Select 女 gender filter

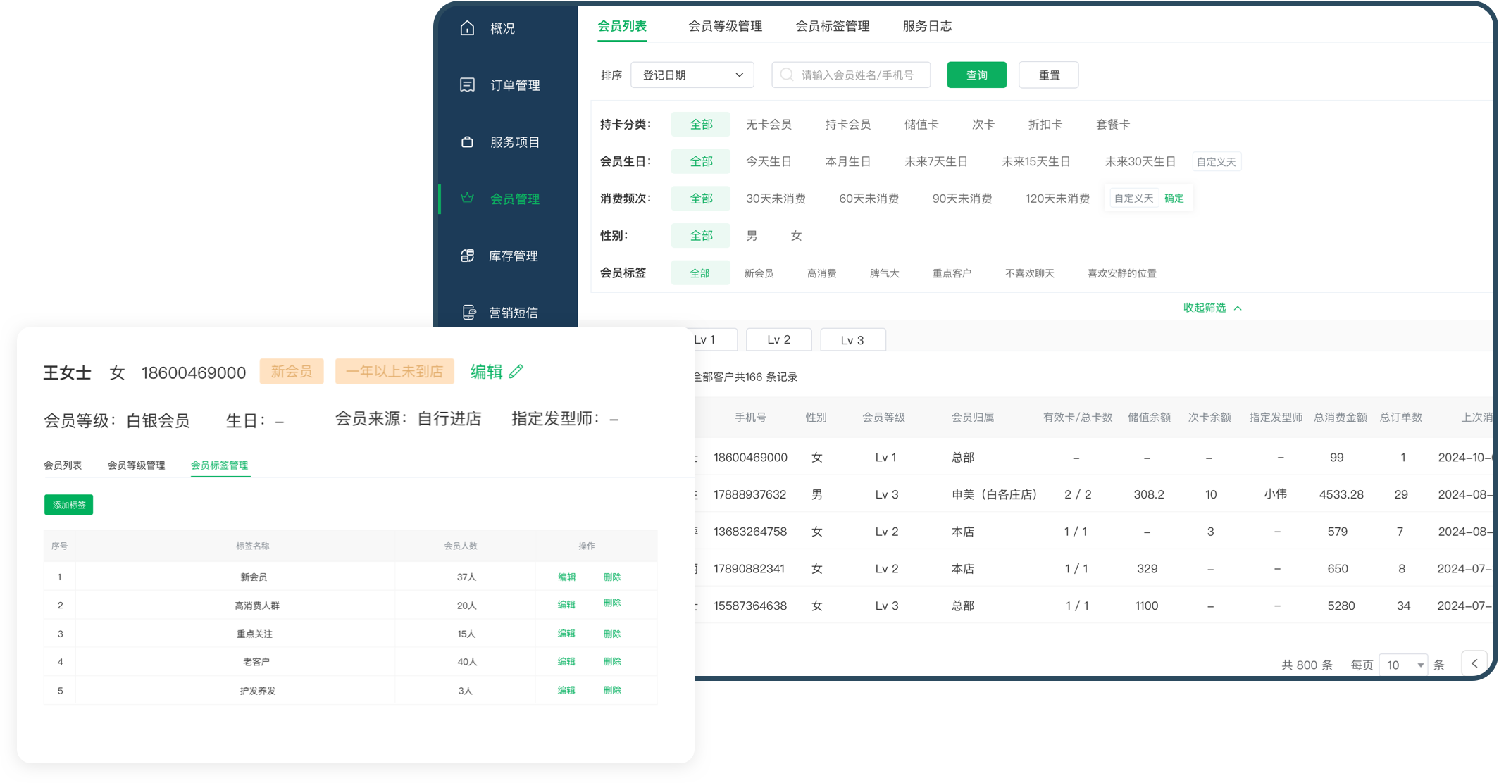[x=796, y=236]
